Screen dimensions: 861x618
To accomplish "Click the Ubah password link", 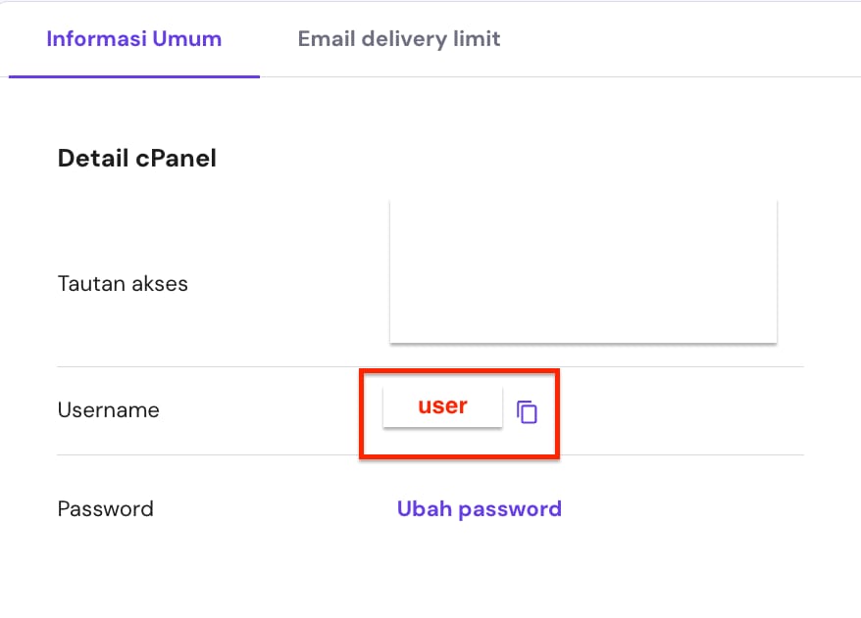I will (x=479, y=509).
